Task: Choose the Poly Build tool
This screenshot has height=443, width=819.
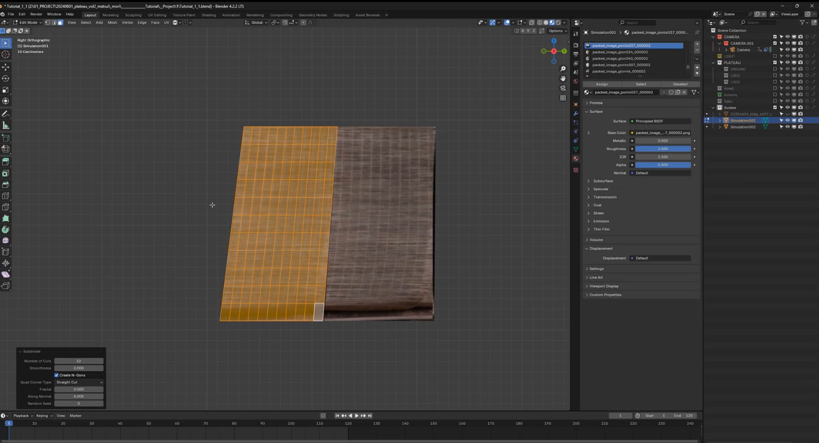Action: click(x=6, y=218)
